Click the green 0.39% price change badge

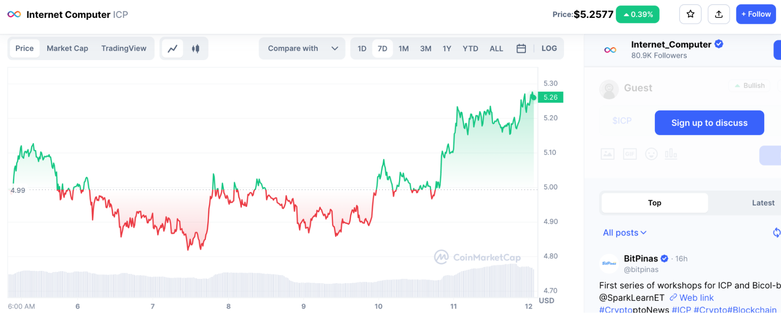pos(638,14)
